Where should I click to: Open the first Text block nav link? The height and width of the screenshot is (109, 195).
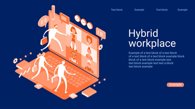(117, 10)
